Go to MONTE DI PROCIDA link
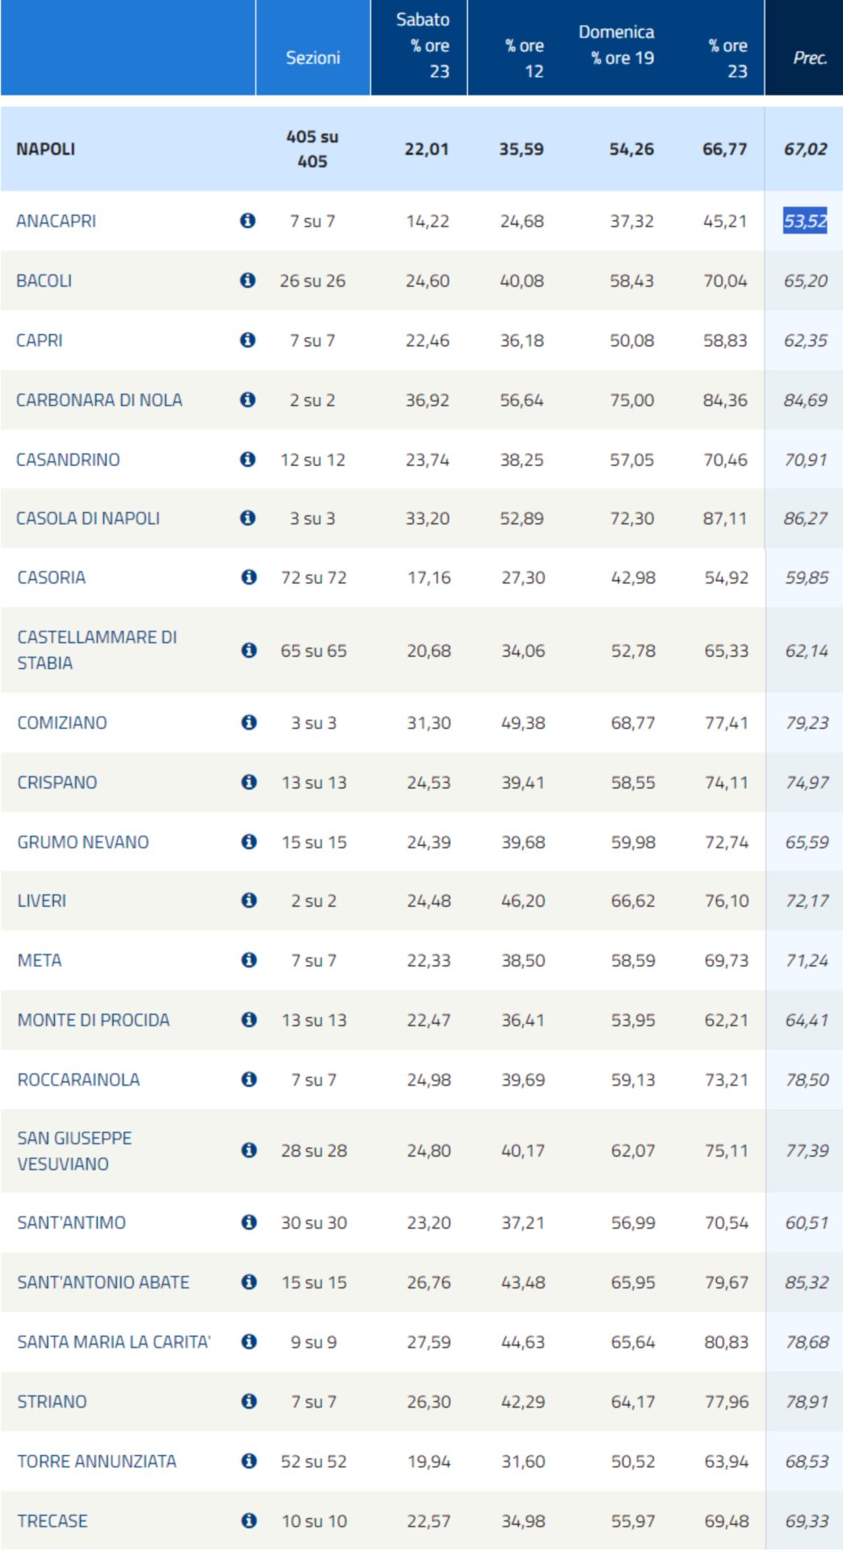Viewport: 843px width, 1553px height. click(x=94, y=1020)
